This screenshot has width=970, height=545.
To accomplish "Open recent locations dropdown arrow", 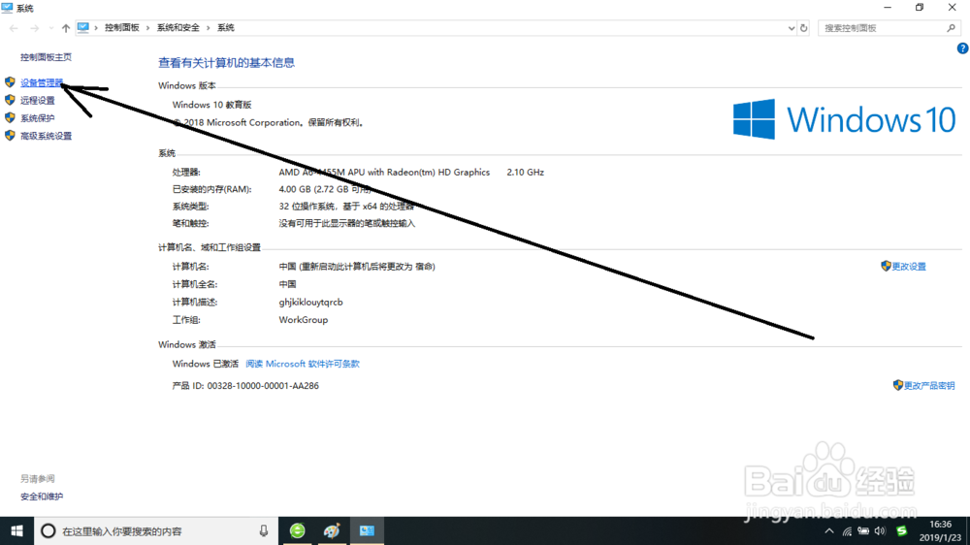I will tap(50, 28).
